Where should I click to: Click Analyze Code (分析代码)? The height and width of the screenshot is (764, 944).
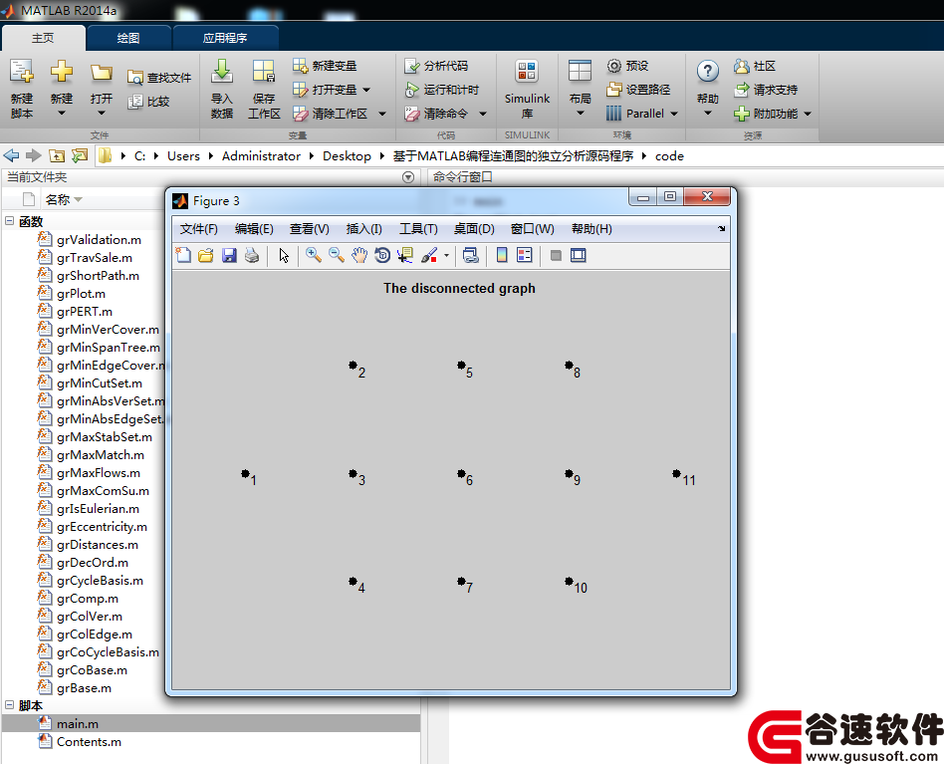(x=436, y=65)
